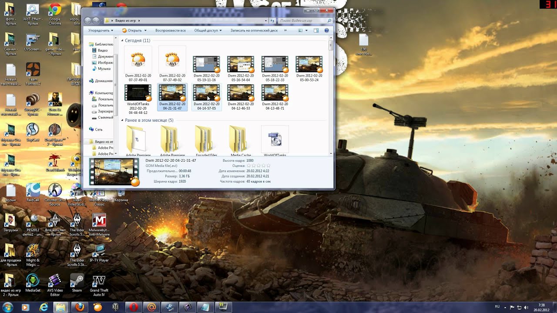
Task: Click the Windows Start button
Action: pos(7,307)
